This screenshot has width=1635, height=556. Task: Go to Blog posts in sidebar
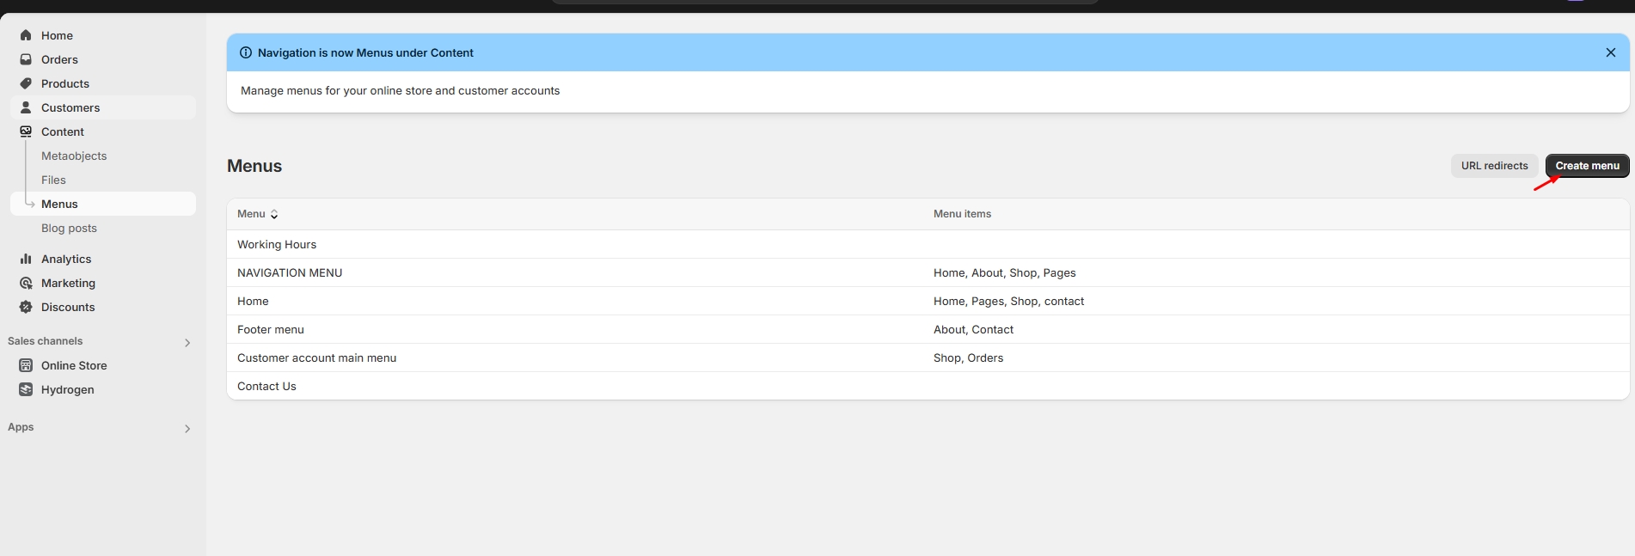point(69,228)
